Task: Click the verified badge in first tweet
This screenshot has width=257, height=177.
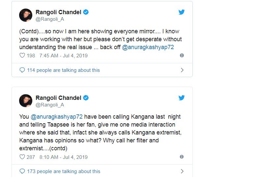Action: point(86,12)
